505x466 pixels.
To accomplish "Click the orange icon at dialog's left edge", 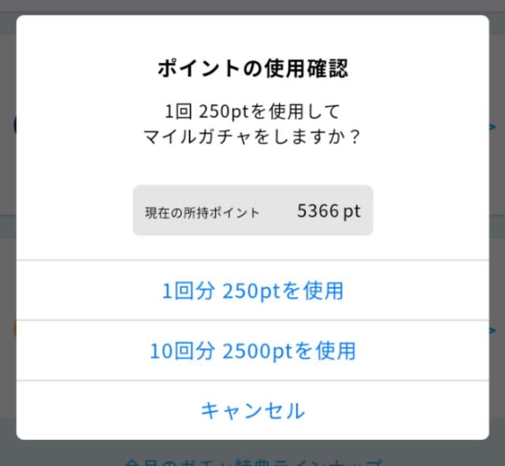I will (x=15, y=329).
